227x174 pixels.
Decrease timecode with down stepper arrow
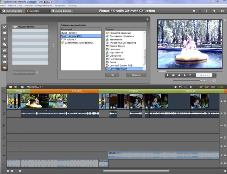pos(214,76)
